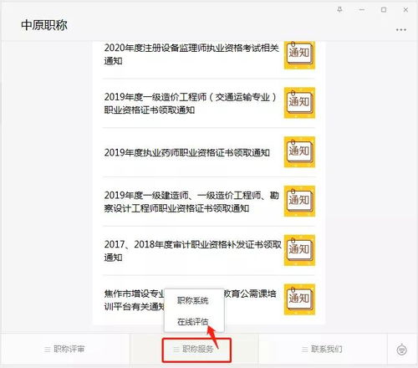Viewport: 418px width, 368px height.
Task: Click the 通知 icon beside 一级造价工程师（交通运输专业）article
Action: tap(299, 103)
